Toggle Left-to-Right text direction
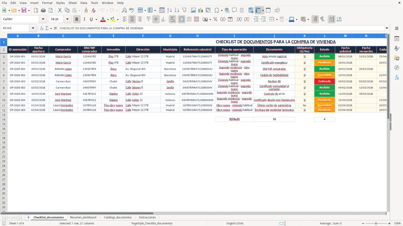This screenshot has width=403, height=226. 315,19
